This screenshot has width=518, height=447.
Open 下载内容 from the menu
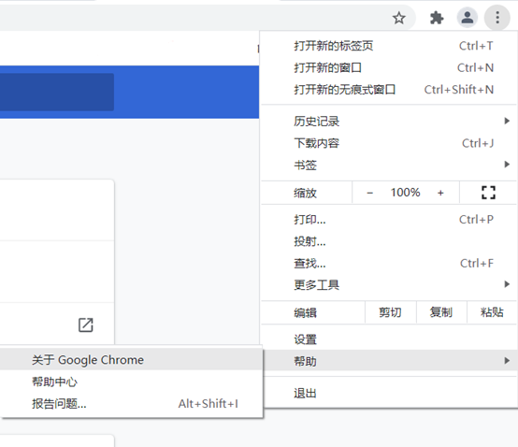coord(388,143)
